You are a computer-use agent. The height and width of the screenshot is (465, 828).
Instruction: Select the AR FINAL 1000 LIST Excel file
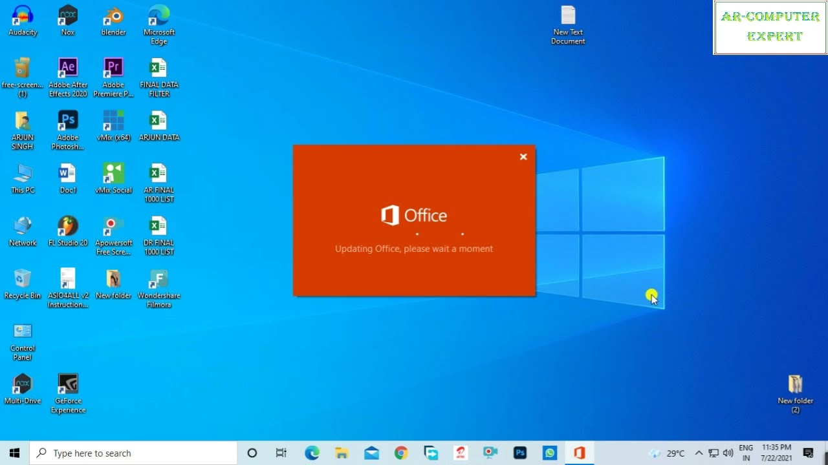point(158,183)
